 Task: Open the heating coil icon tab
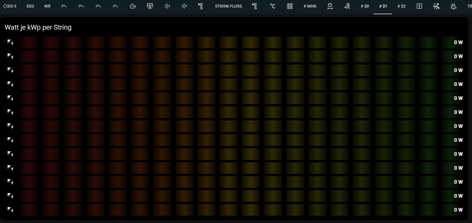pos(290,6)
